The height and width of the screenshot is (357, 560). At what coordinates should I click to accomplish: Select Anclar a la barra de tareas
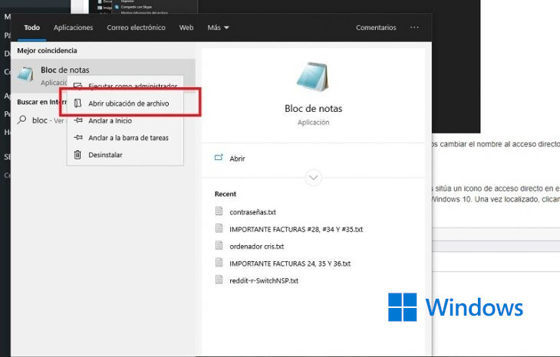125,138
